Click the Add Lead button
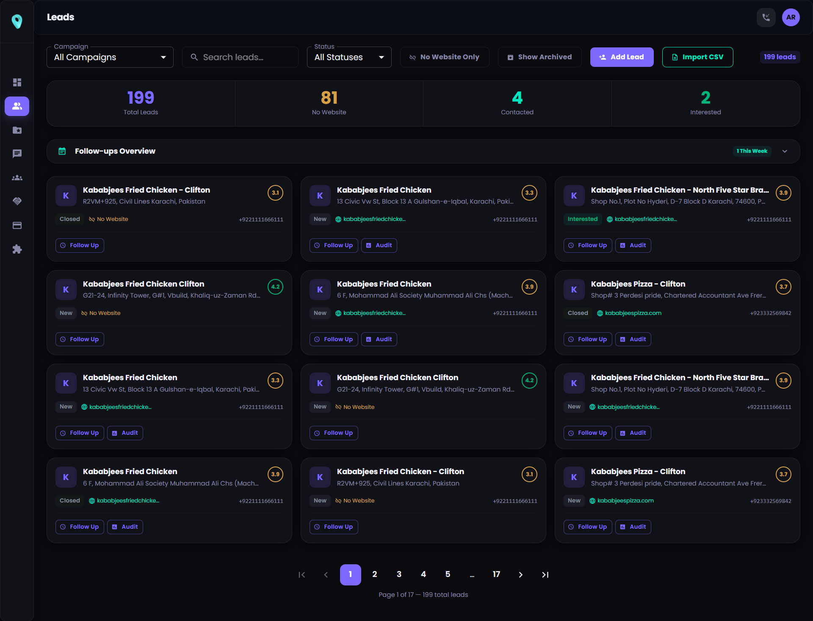Image resolution: width=813 pixels, height=621 pixels. [622, 57]
